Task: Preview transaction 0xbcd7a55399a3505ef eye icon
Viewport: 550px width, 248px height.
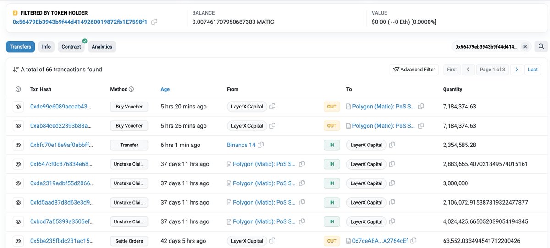Action: click(x=18, y=222)
